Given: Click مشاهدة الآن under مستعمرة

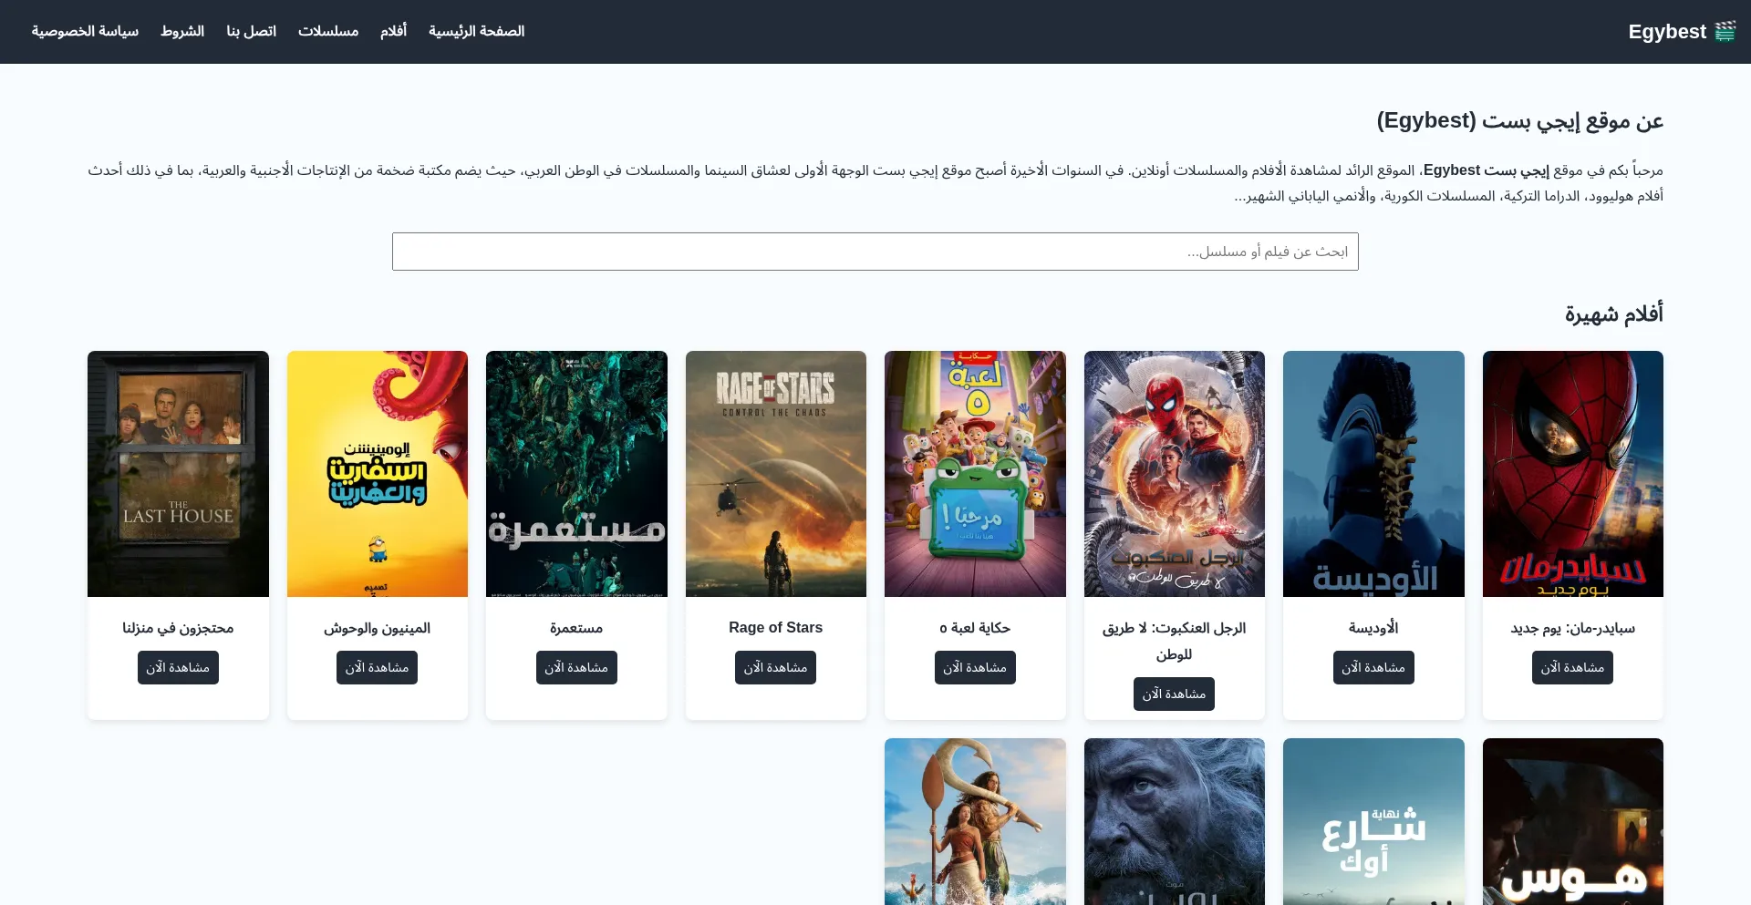Looking at the screenshot, I should [576, 667].
